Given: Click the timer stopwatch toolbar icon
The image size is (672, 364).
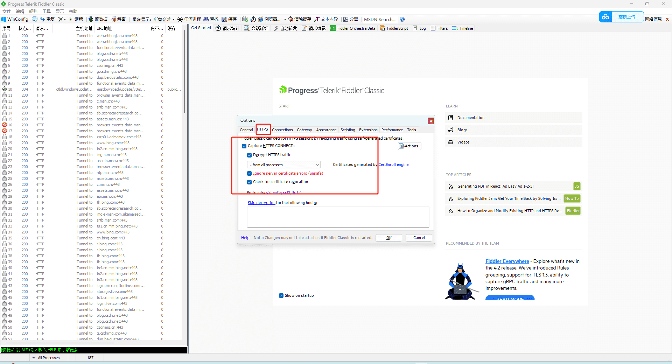Looking at the screenshot, I should (253, 19).
